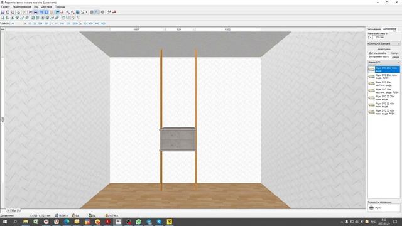Image resolution: width=402 pixels, height=226 pixels.
Task: Switch to the Добавление tab
Action: [389, 29]
